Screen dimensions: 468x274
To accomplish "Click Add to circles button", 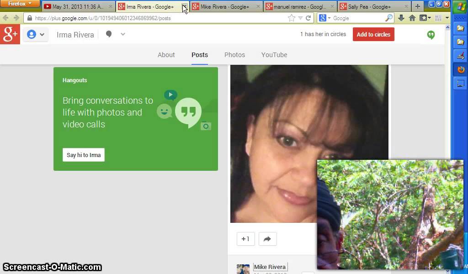I will pyautogui.click(x=373, y=35).
